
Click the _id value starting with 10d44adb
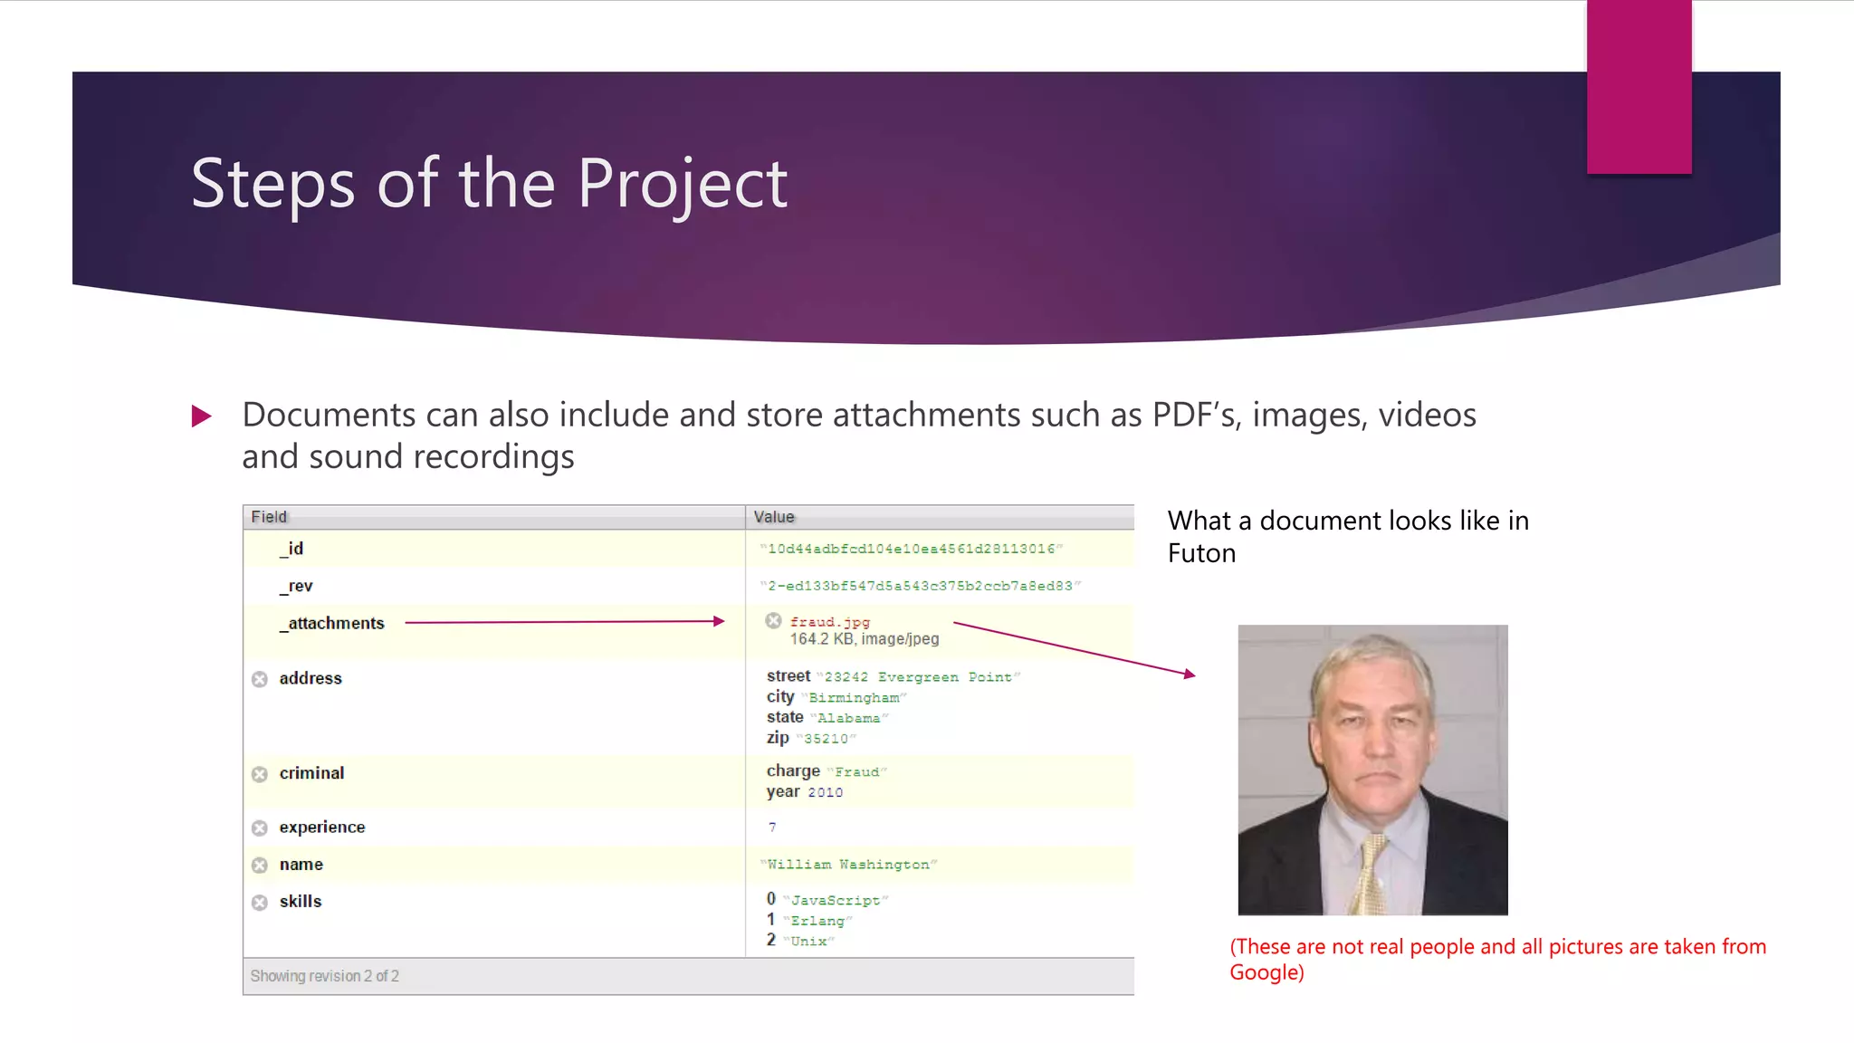point(911,549)
